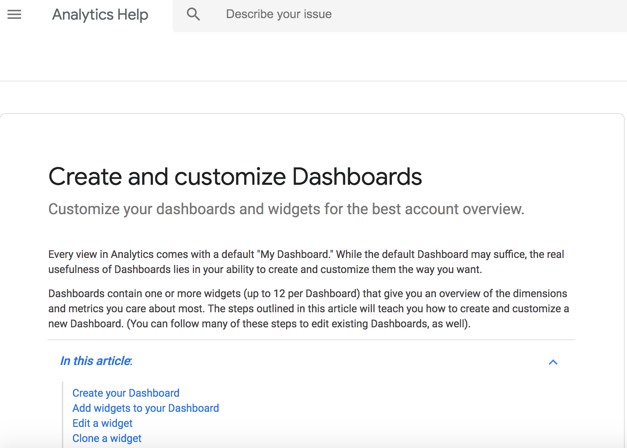
Task: Click paragraph starting 'Every view in Analytics'
Action: pos(306,262)
